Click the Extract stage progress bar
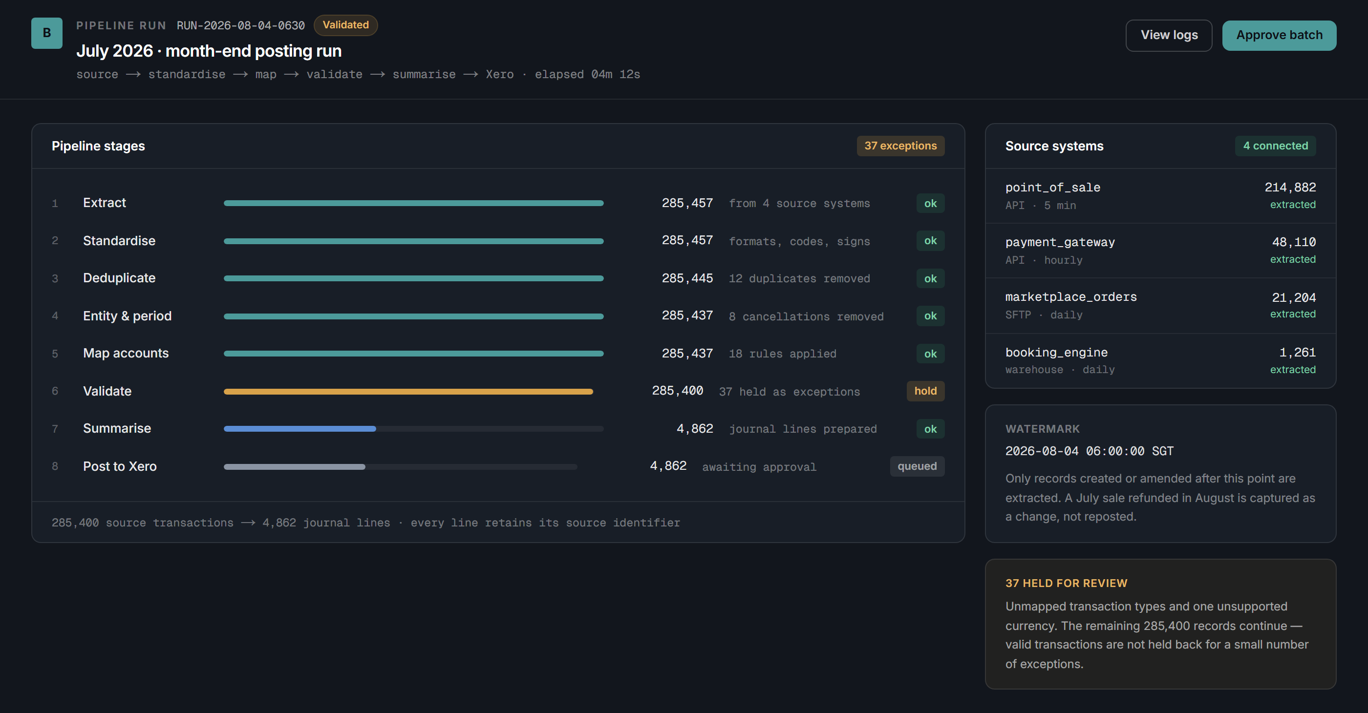 tap(414, 203)
